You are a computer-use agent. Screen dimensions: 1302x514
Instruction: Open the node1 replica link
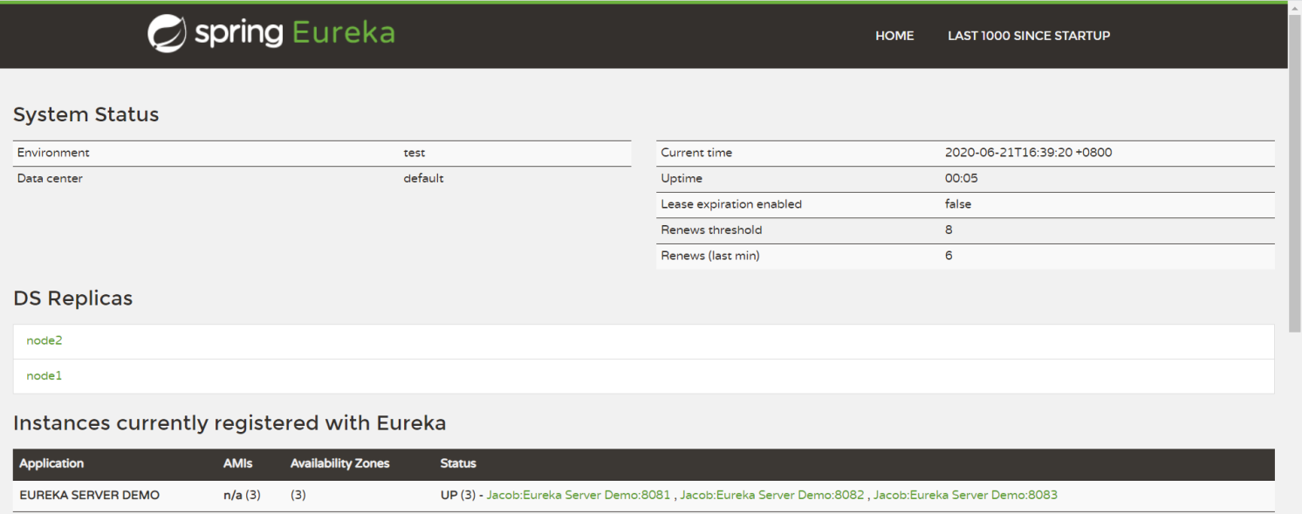[45, 375]
